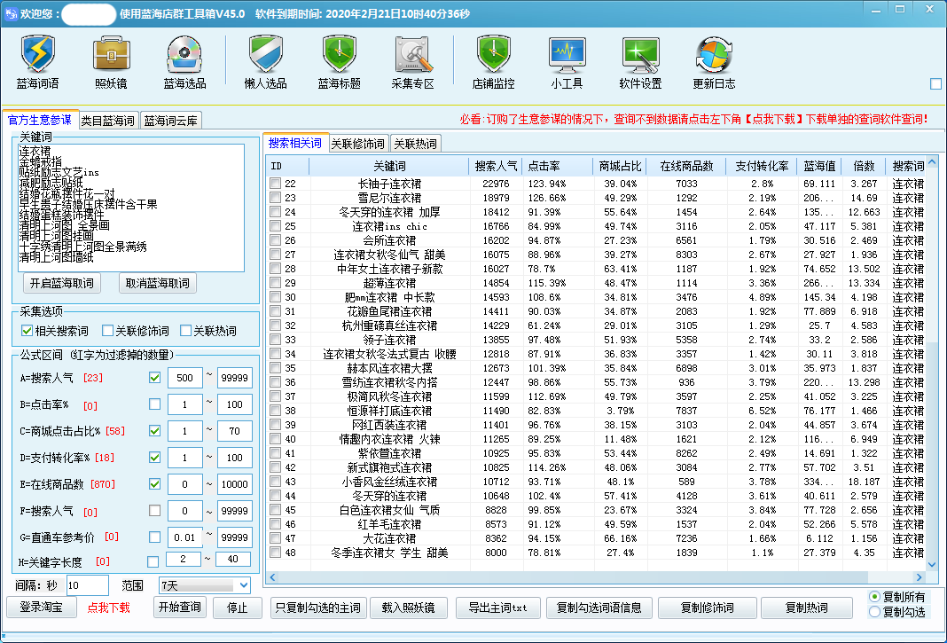The image size is (947, 643).
Task: Toggle the B=点击率% filter checkbox
Action: point(154,404)
